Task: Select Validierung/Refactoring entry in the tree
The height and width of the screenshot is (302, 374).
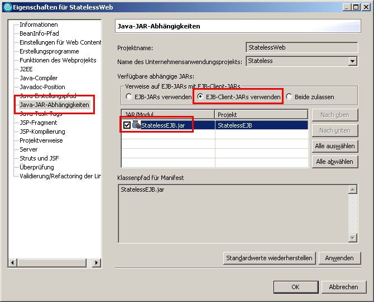Action: pyautogui.click(x=60, y=176)
